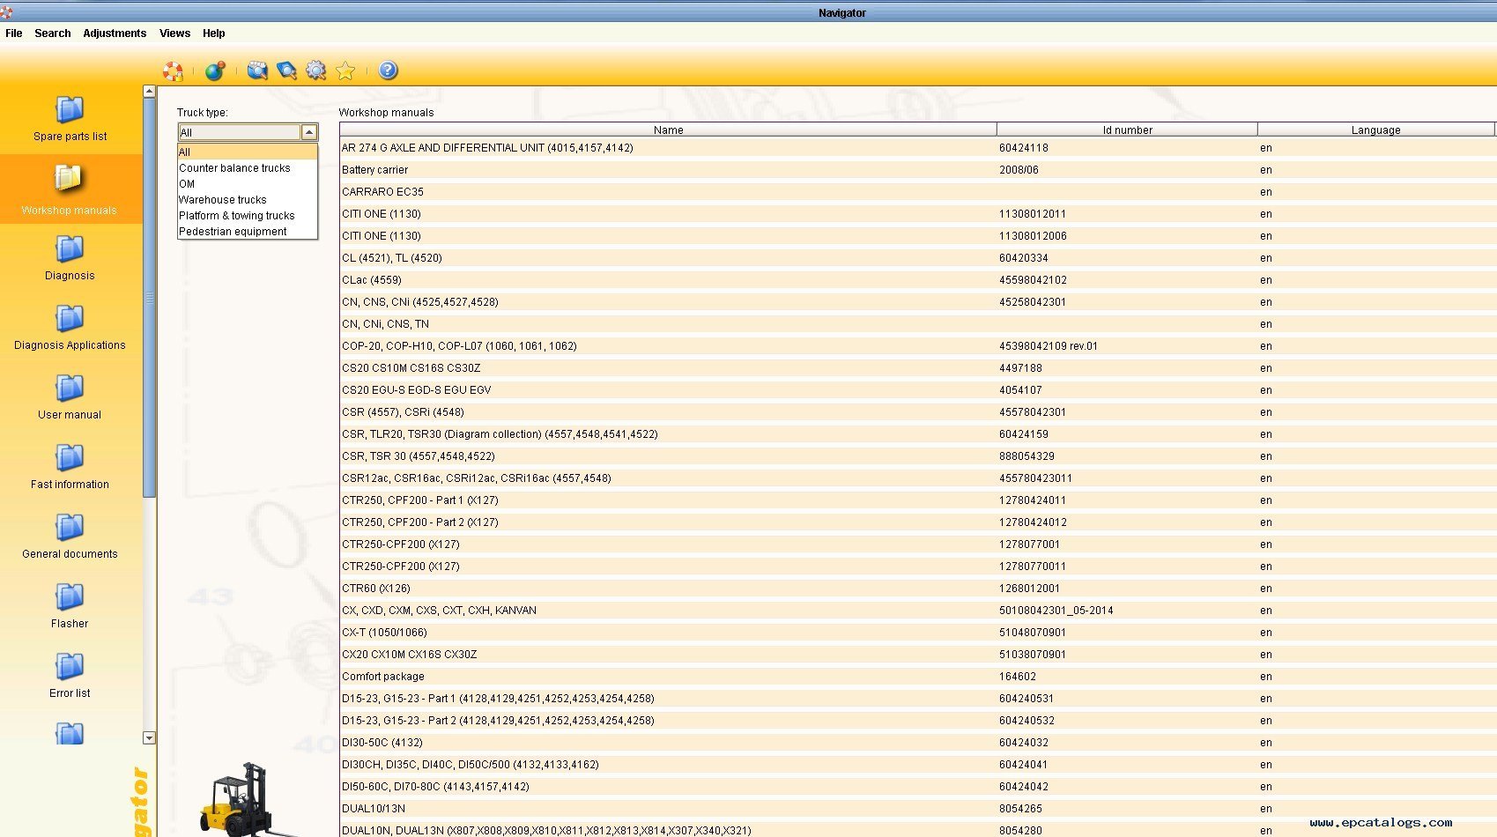Image resolution: width=1497 pixels, height=837 pixels.
Task: Open the Help menu
Action: 214,33
